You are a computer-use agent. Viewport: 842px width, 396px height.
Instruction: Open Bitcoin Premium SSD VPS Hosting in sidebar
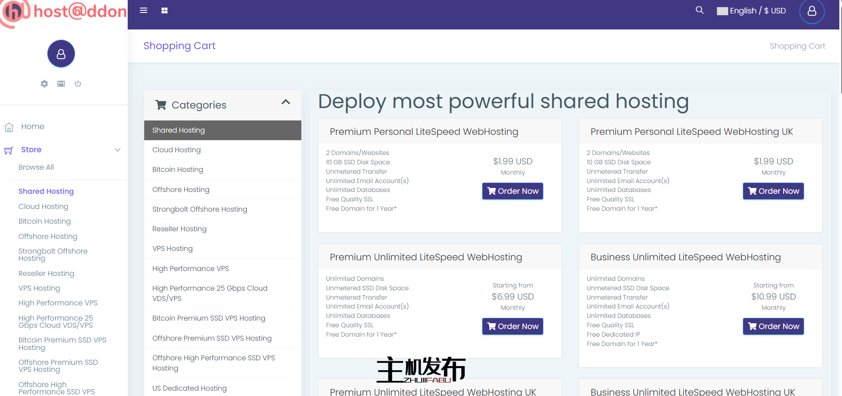click(x=63, y=344)
